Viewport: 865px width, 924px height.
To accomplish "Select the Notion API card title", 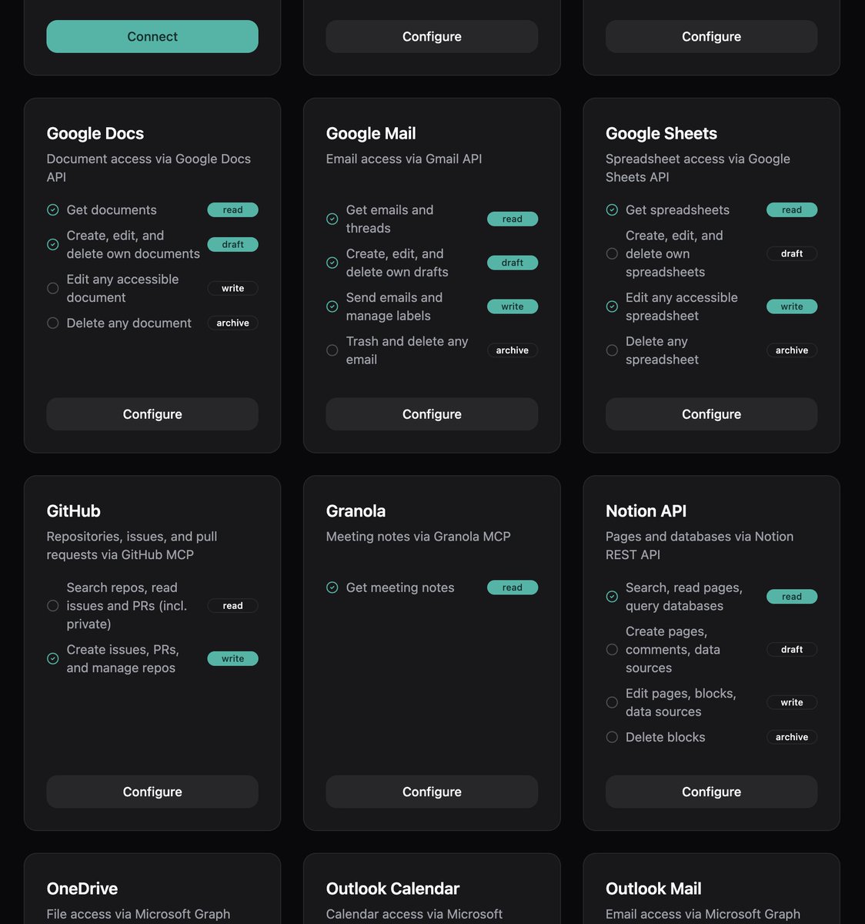I will 646,511.
